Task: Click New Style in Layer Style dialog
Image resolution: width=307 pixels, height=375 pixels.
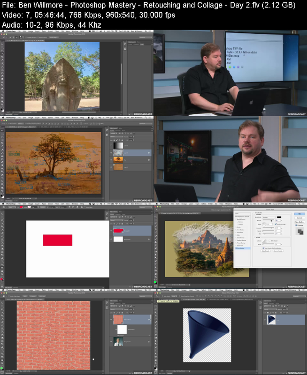Action: coord(299,222)
